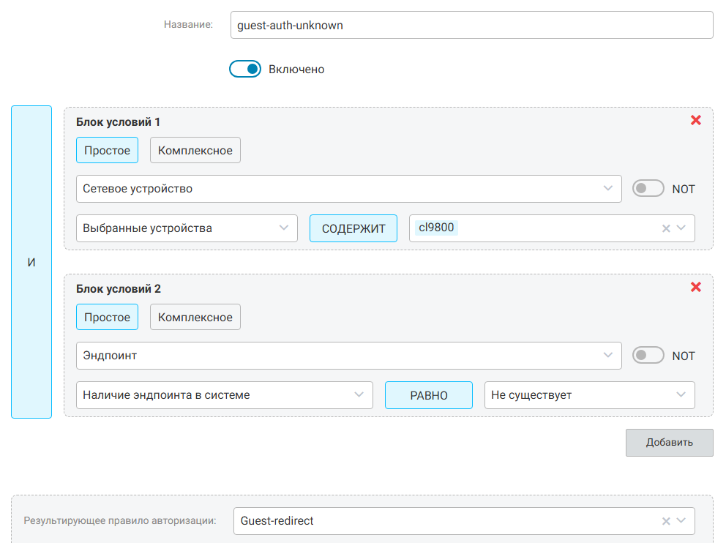726x543 pixels.
Task: Delete condition block 1 with red X
Action: 695,120
